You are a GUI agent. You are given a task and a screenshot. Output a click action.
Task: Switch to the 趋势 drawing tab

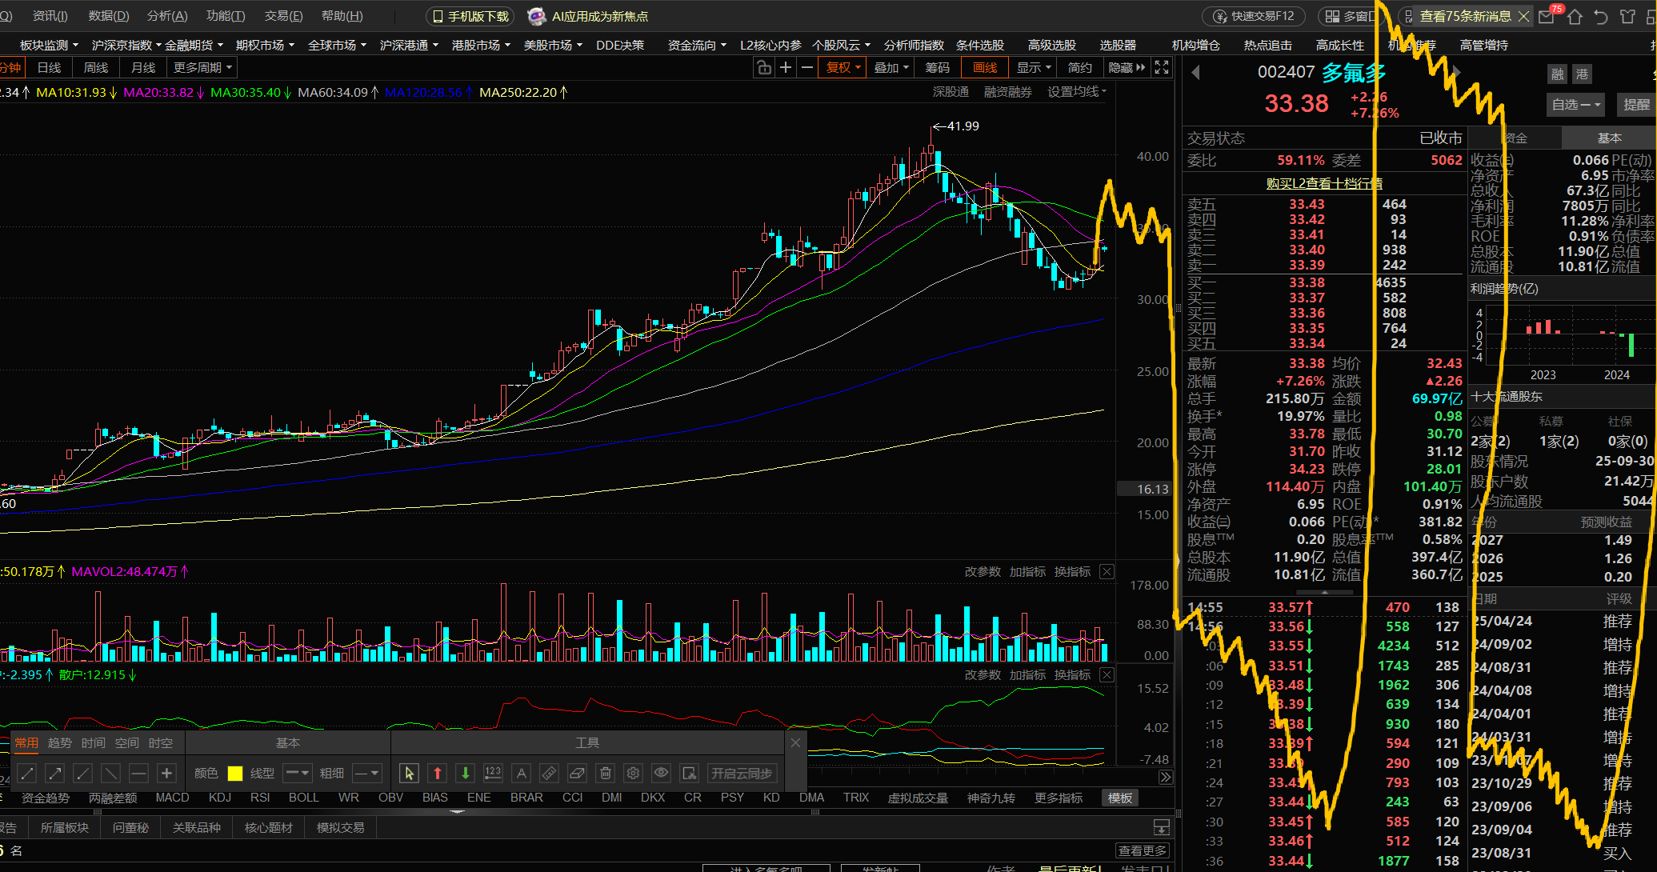pos(60,742)
